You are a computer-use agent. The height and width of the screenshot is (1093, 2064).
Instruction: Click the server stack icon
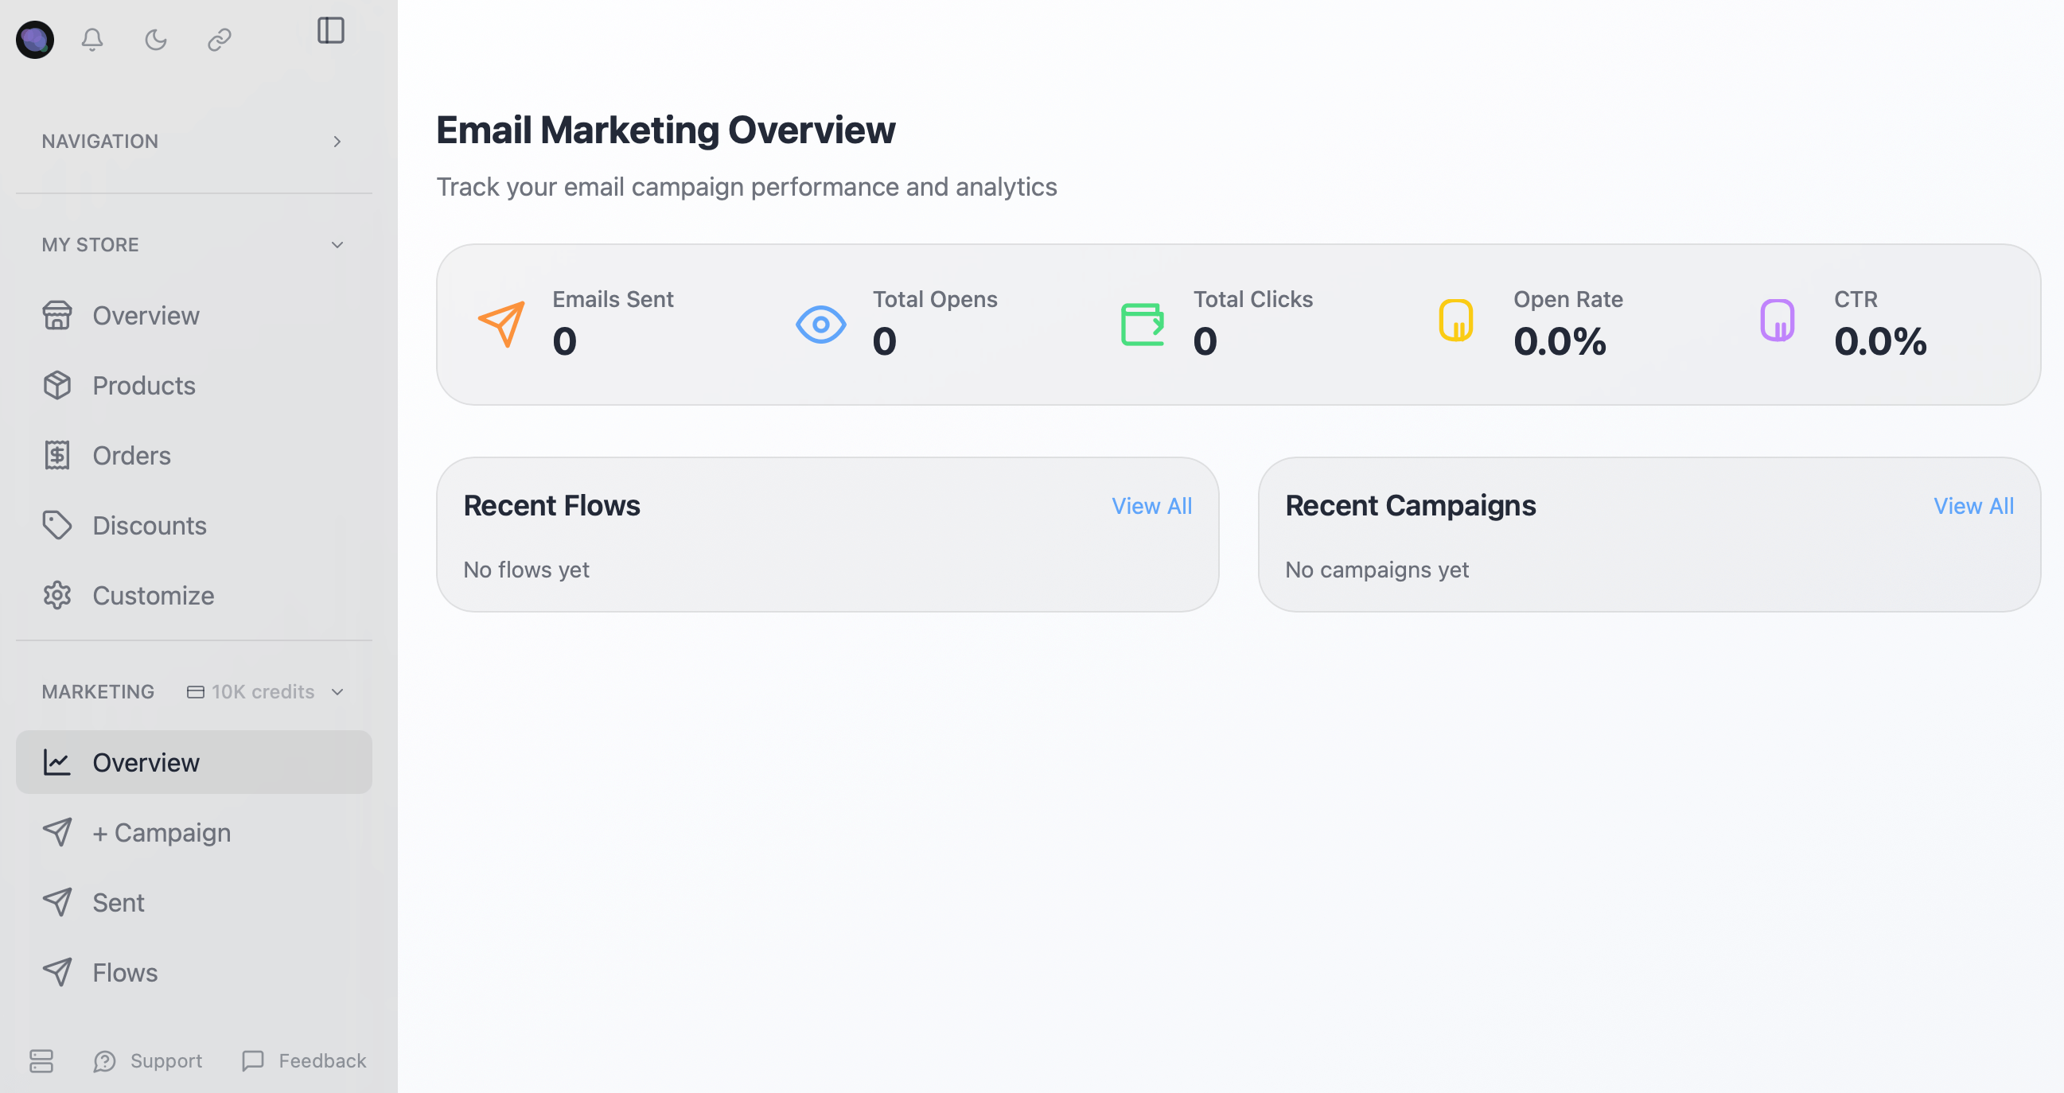pos(41,1061)
